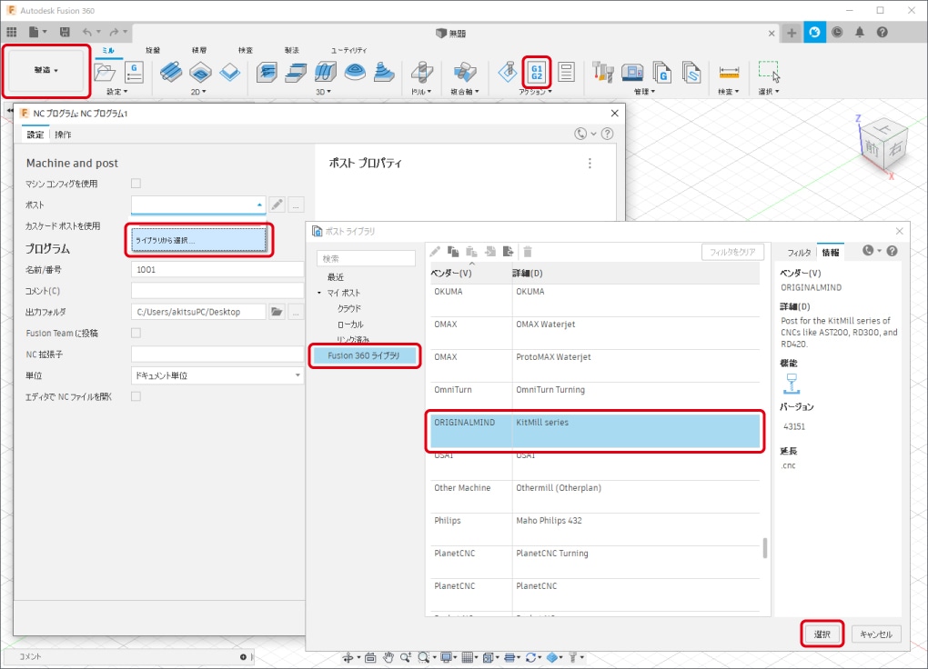Check the Fusion Team に投稿 checkbox
Viewport: 928px width, 669px height.
coord(136,333)
